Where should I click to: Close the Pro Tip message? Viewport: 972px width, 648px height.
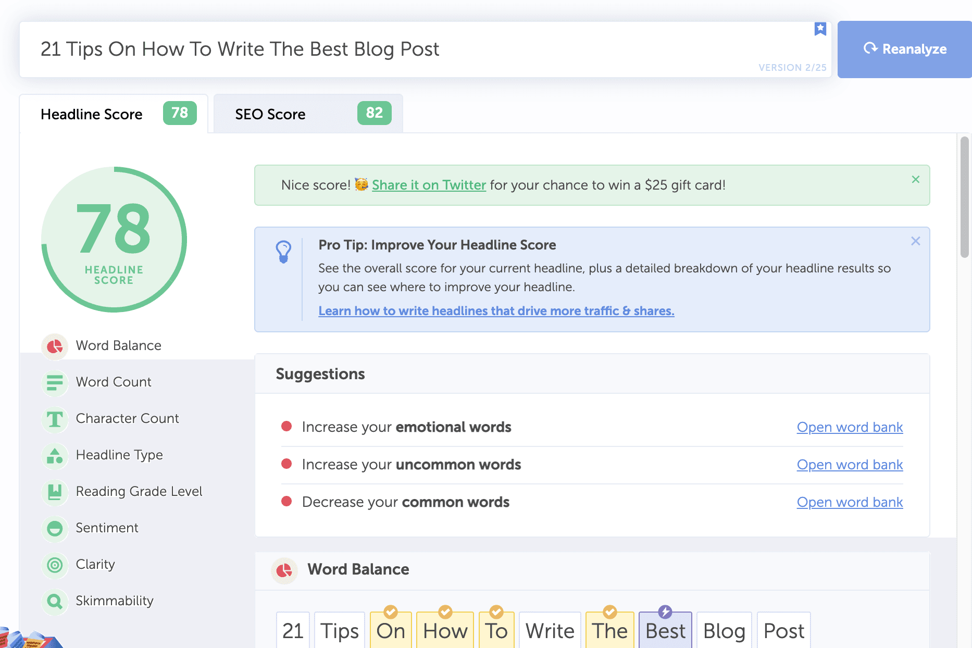[915, 241]
